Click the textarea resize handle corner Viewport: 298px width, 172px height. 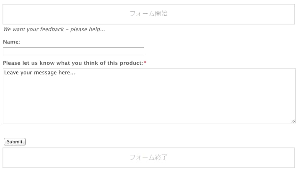click(293, 121)
